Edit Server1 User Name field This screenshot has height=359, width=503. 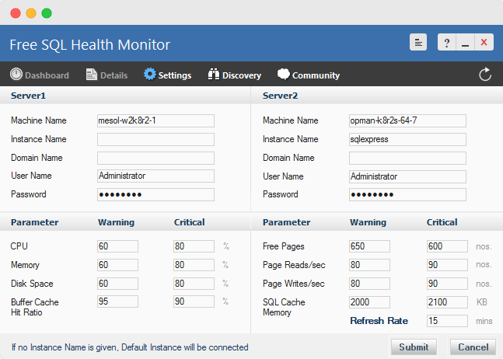156,176
